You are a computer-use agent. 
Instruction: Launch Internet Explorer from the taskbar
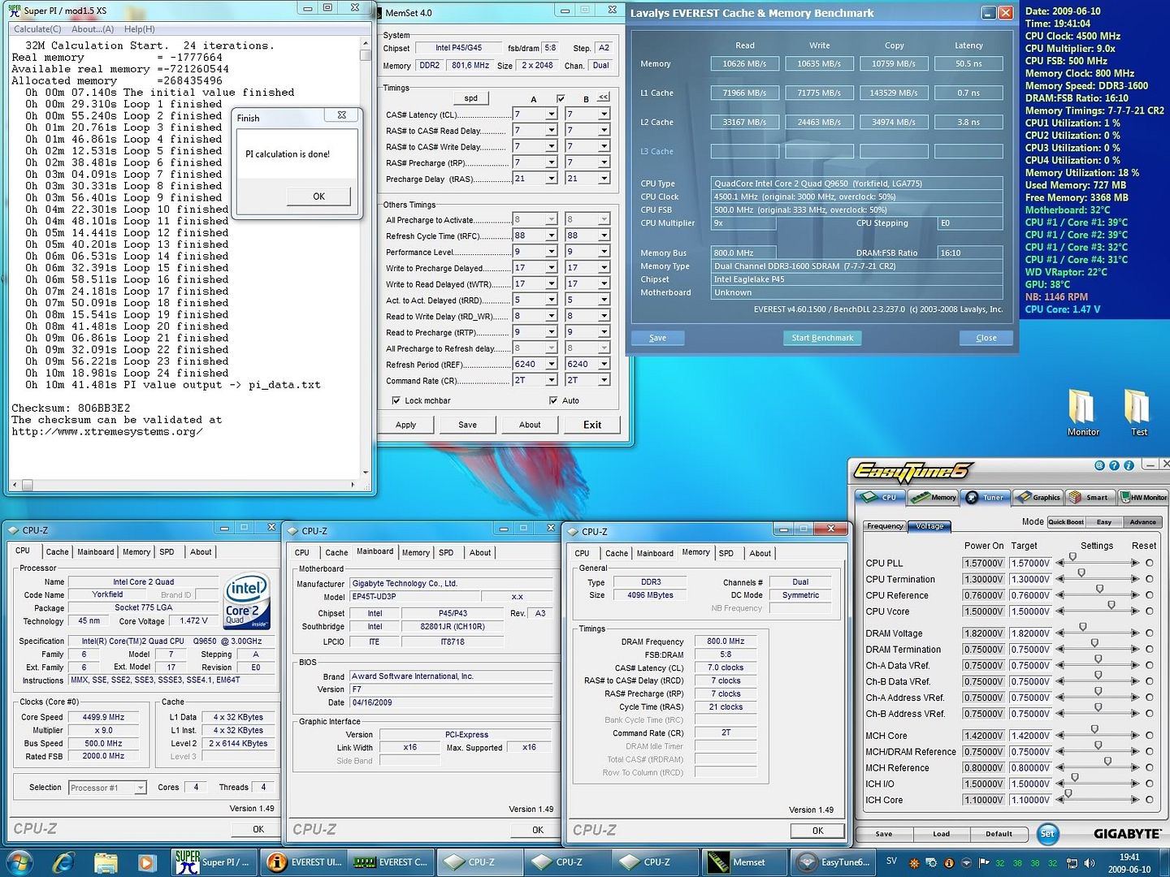(63, 862)
